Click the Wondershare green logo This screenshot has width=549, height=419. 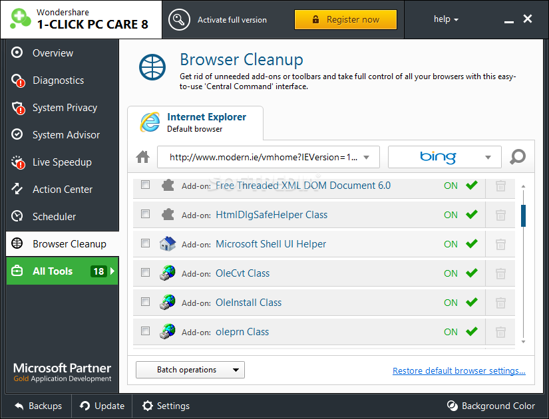21,19
